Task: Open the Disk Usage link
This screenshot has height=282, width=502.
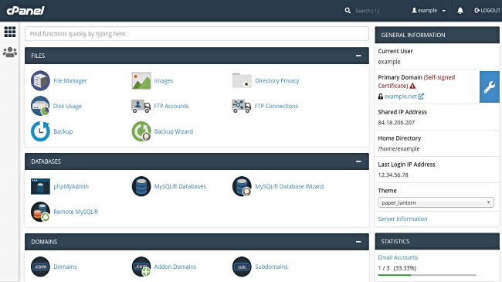Action: point(67,106)
